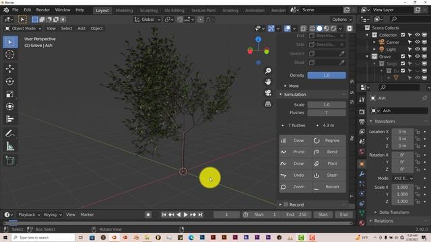Select the Cursor tool in the toolbar

click(10, 54)
